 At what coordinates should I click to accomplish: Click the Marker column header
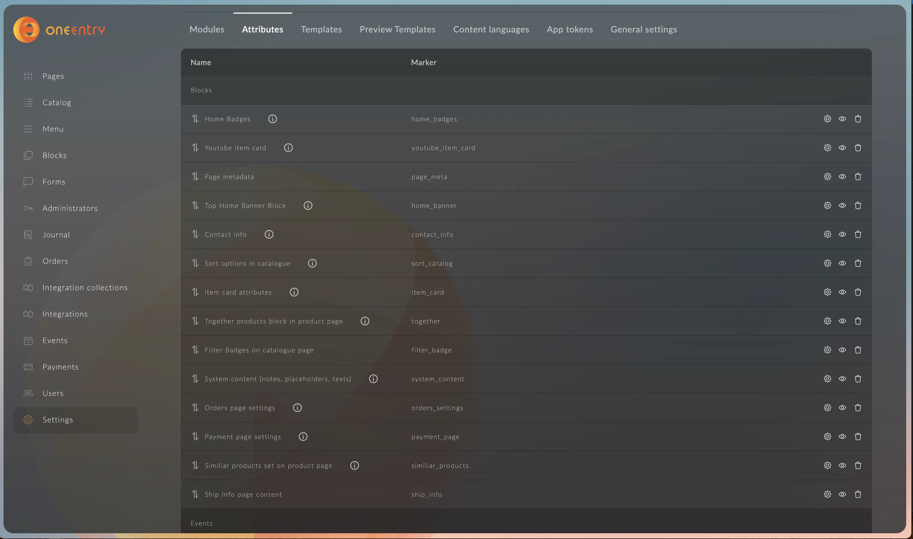coord(424,62)
